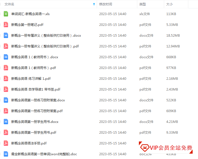The height and width of the screenshot is (159, 198).
Task: Click modified time of 新概念英语语法手册.pdf
Action: tap(113, 143)
